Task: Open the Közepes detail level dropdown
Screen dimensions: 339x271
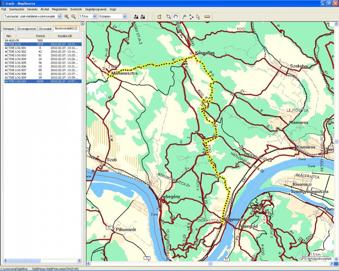Action: coord(125,17)
